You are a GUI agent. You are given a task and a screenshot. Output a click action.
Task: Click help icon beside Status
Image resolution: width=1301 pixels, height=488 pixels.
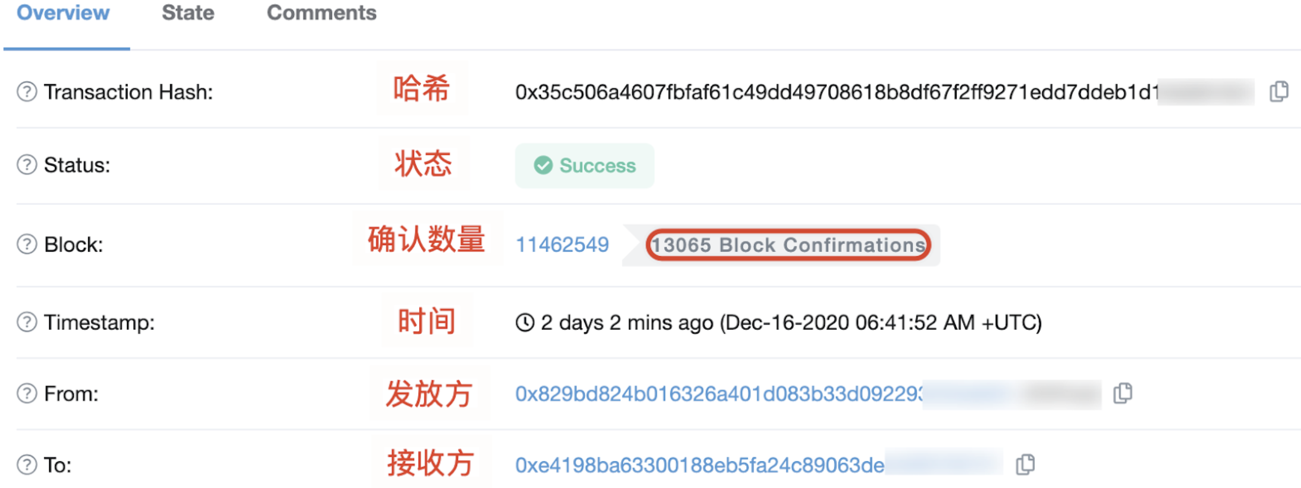point(27,165)
